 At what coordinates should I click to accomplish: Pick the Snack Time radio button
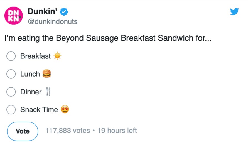pos(11,110)
